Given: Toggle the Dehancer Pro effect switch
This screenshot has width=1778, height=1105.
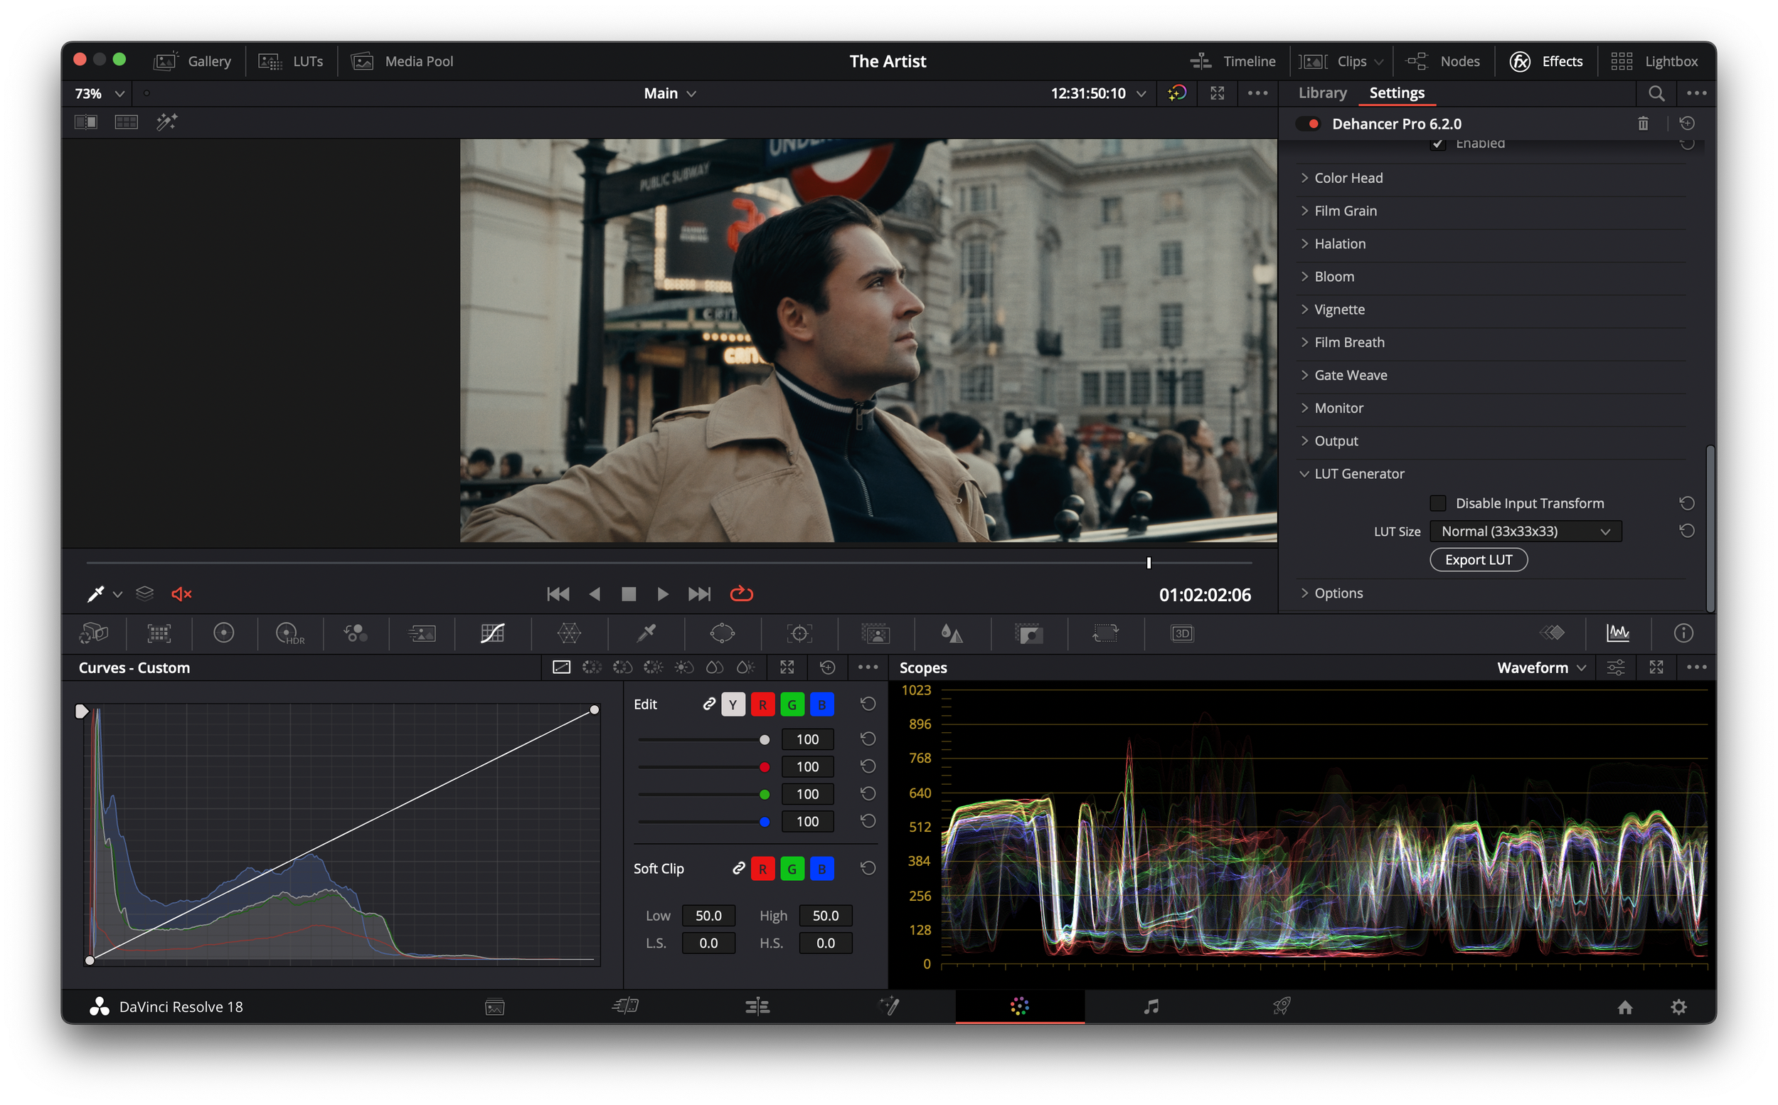Looking at the screenshot, I should 1308,124.
